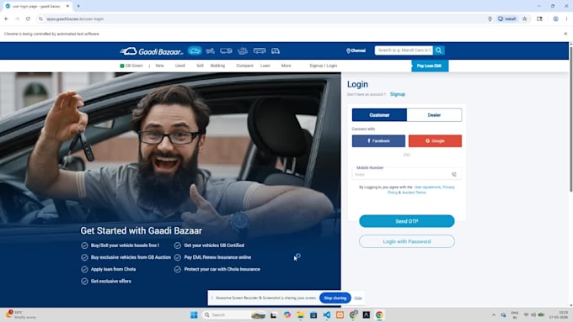Image resolution: width=573 pixels, height=322 pixels.
Task: Click Signup / Login in navigation
Action: 324,66
